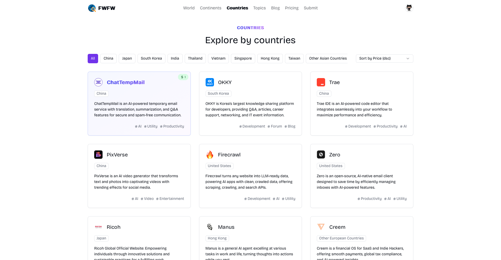The height and width of the screenshot is (260, 501).
Task: Click the PixVerse logo icon
Action: [x=98, y=155]
